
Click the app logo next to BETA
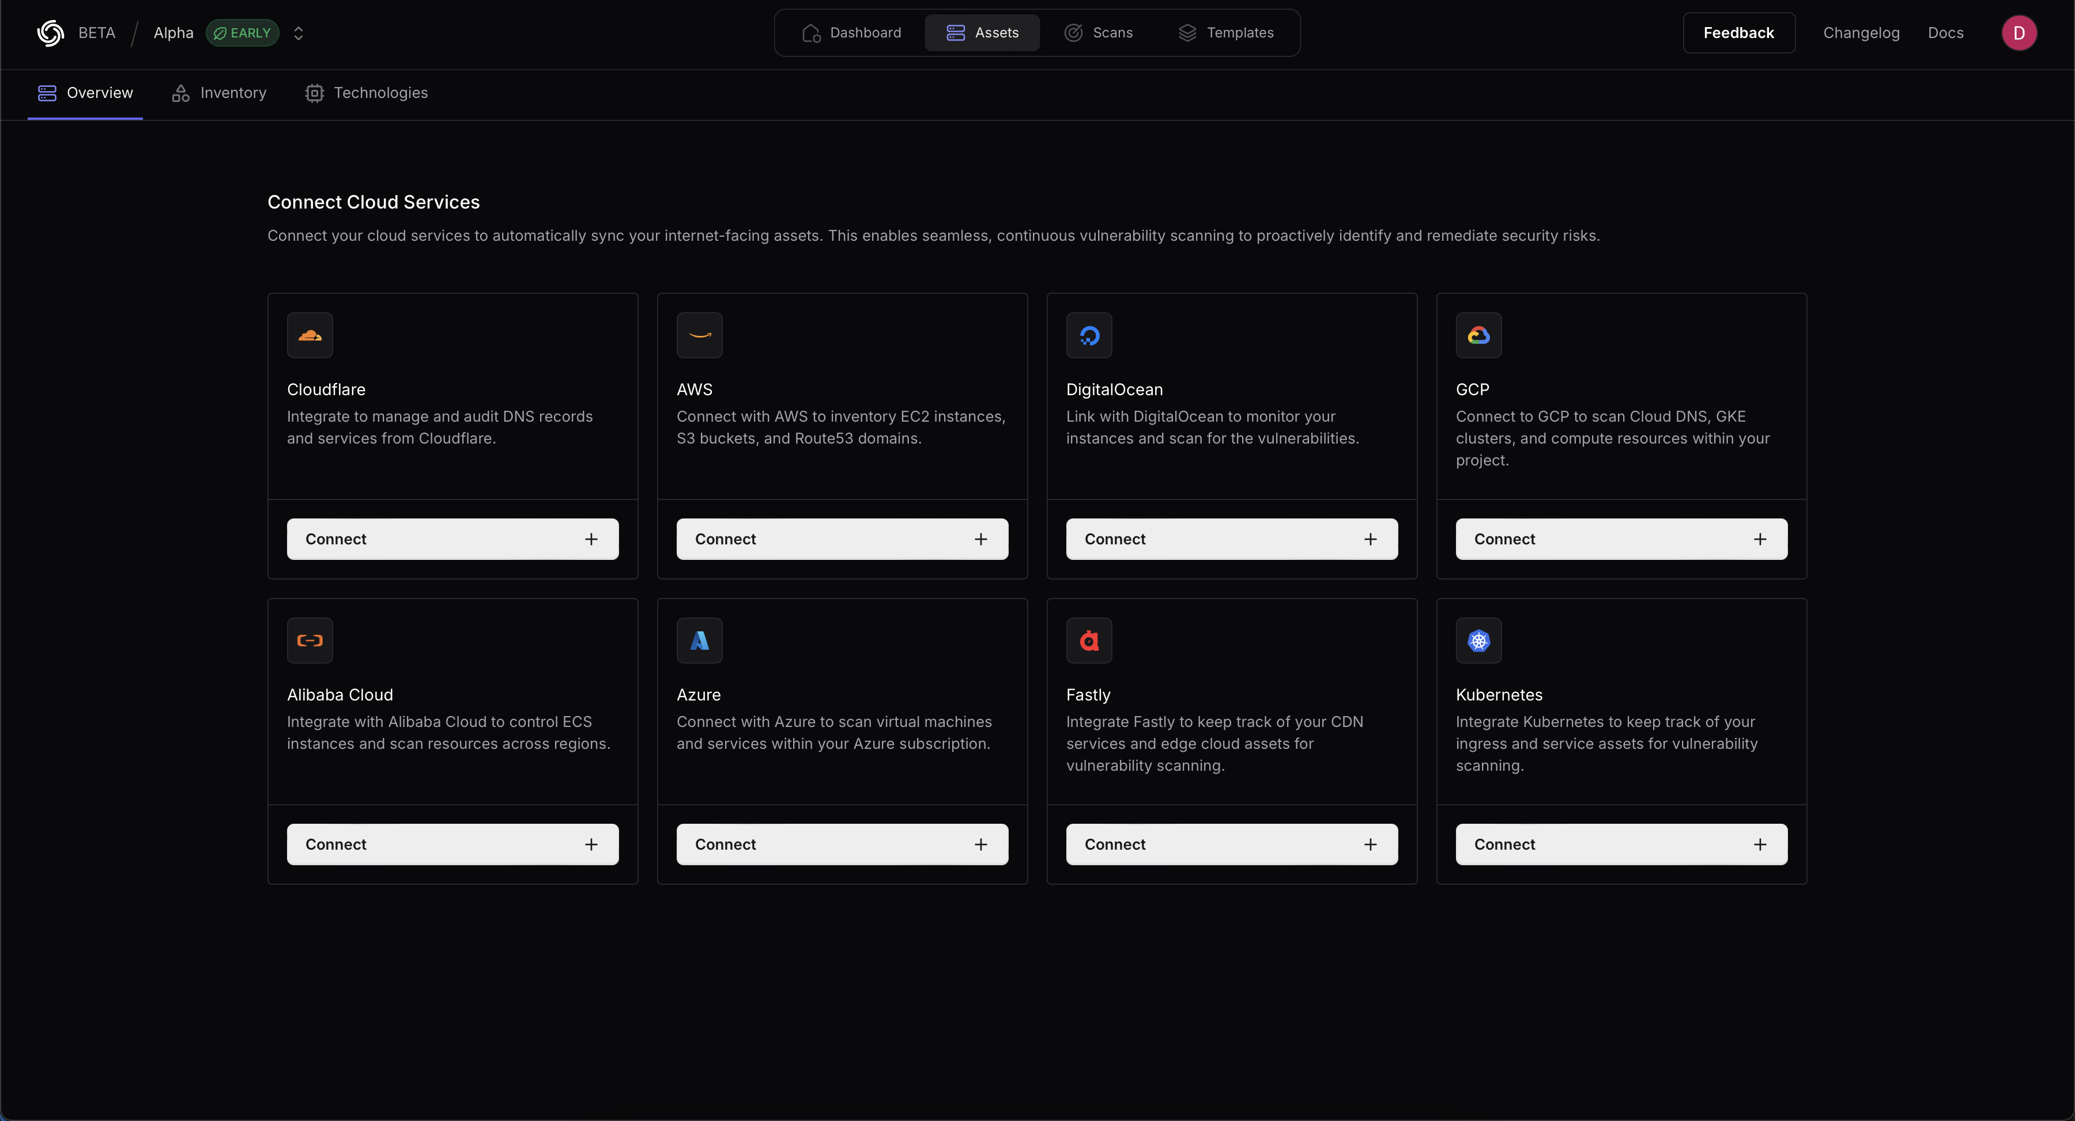pyautogui.click(x=49, y=32)
